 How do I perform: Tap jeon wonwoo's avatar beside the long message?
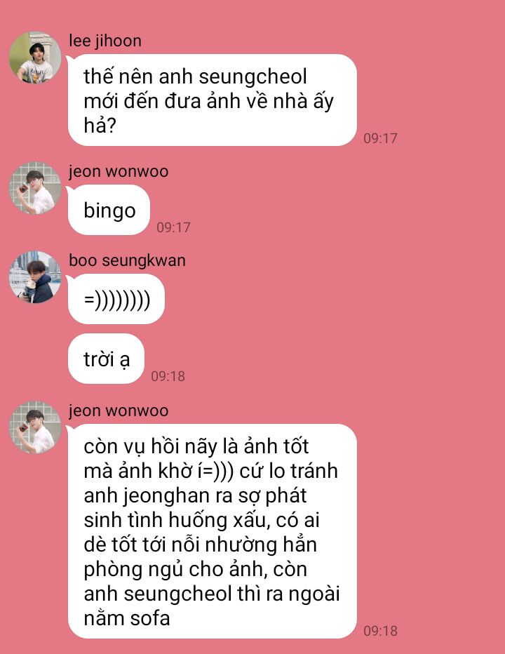pos(35,427)
